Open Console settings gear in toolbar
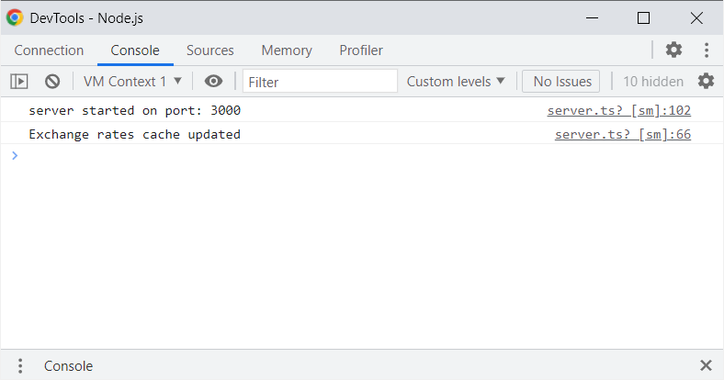The width and height of the screenshot is (724, 380). coord(706,82)
